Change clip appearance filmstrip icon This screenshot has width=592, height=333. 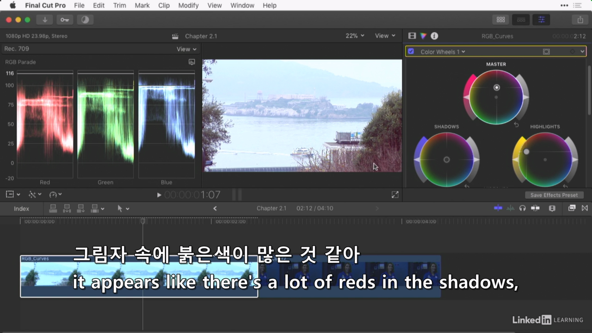tap(552, 208)
